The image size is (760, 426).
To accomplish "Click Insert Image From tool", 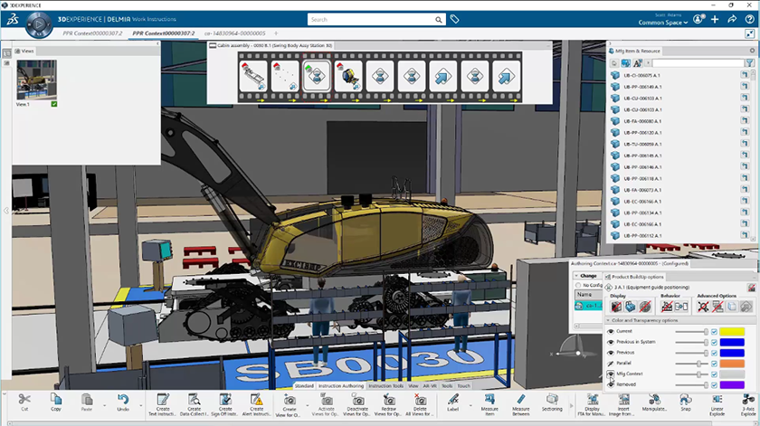I will [x=623, y=404].
